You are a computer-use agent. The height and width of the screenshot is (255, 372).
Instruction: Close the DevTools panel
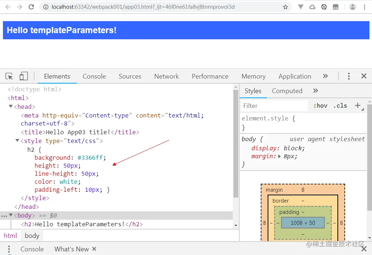[364, 76]
